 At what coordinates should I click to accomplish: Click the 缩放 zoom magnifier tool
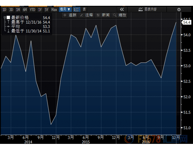[119, 15]
